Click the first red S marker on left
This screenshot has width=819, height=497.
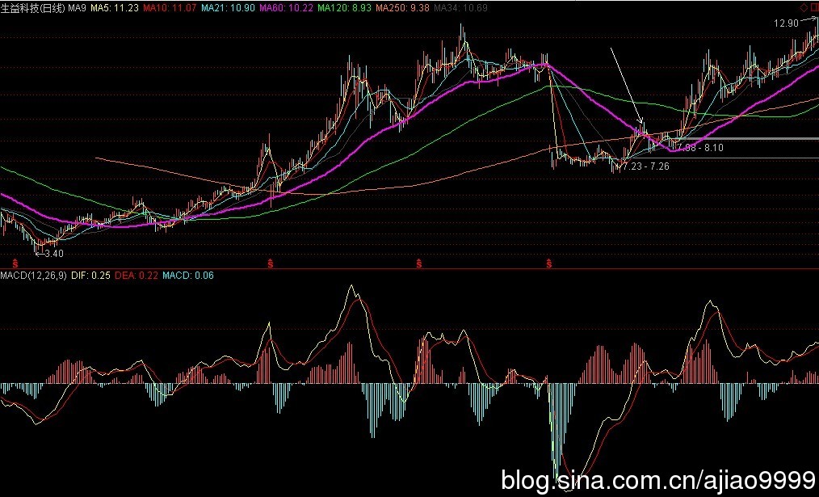[15, 263]
